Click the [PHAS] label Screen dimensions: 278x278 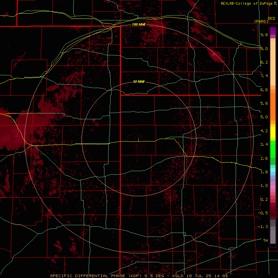(x=261, y=21)
